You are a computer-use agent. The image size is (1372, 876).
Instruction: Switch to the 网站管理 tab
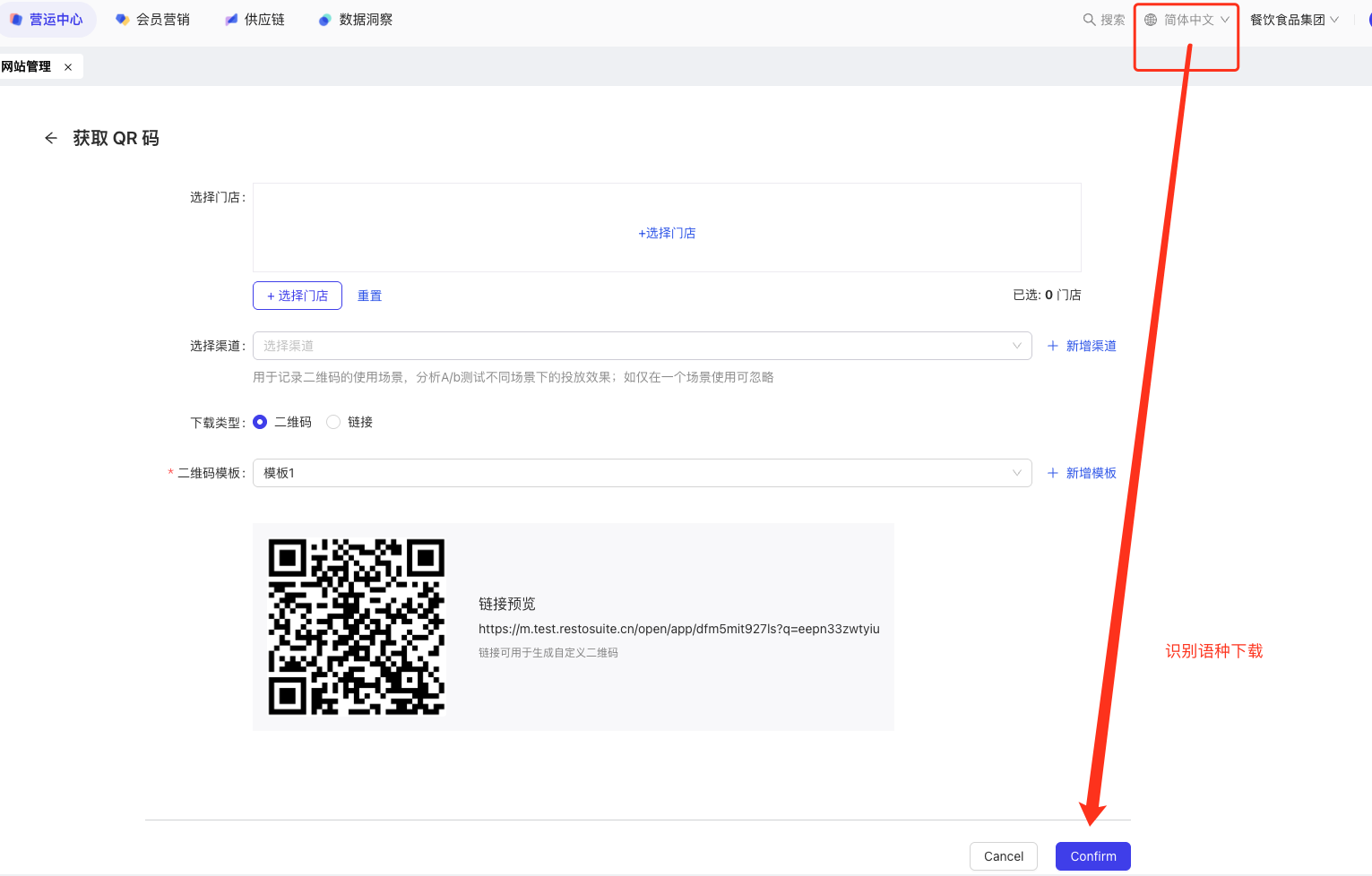(27, 67)
